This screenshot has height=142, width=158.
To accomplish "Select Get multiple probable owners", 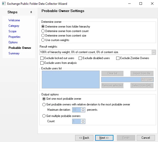I will pos(61,116).
